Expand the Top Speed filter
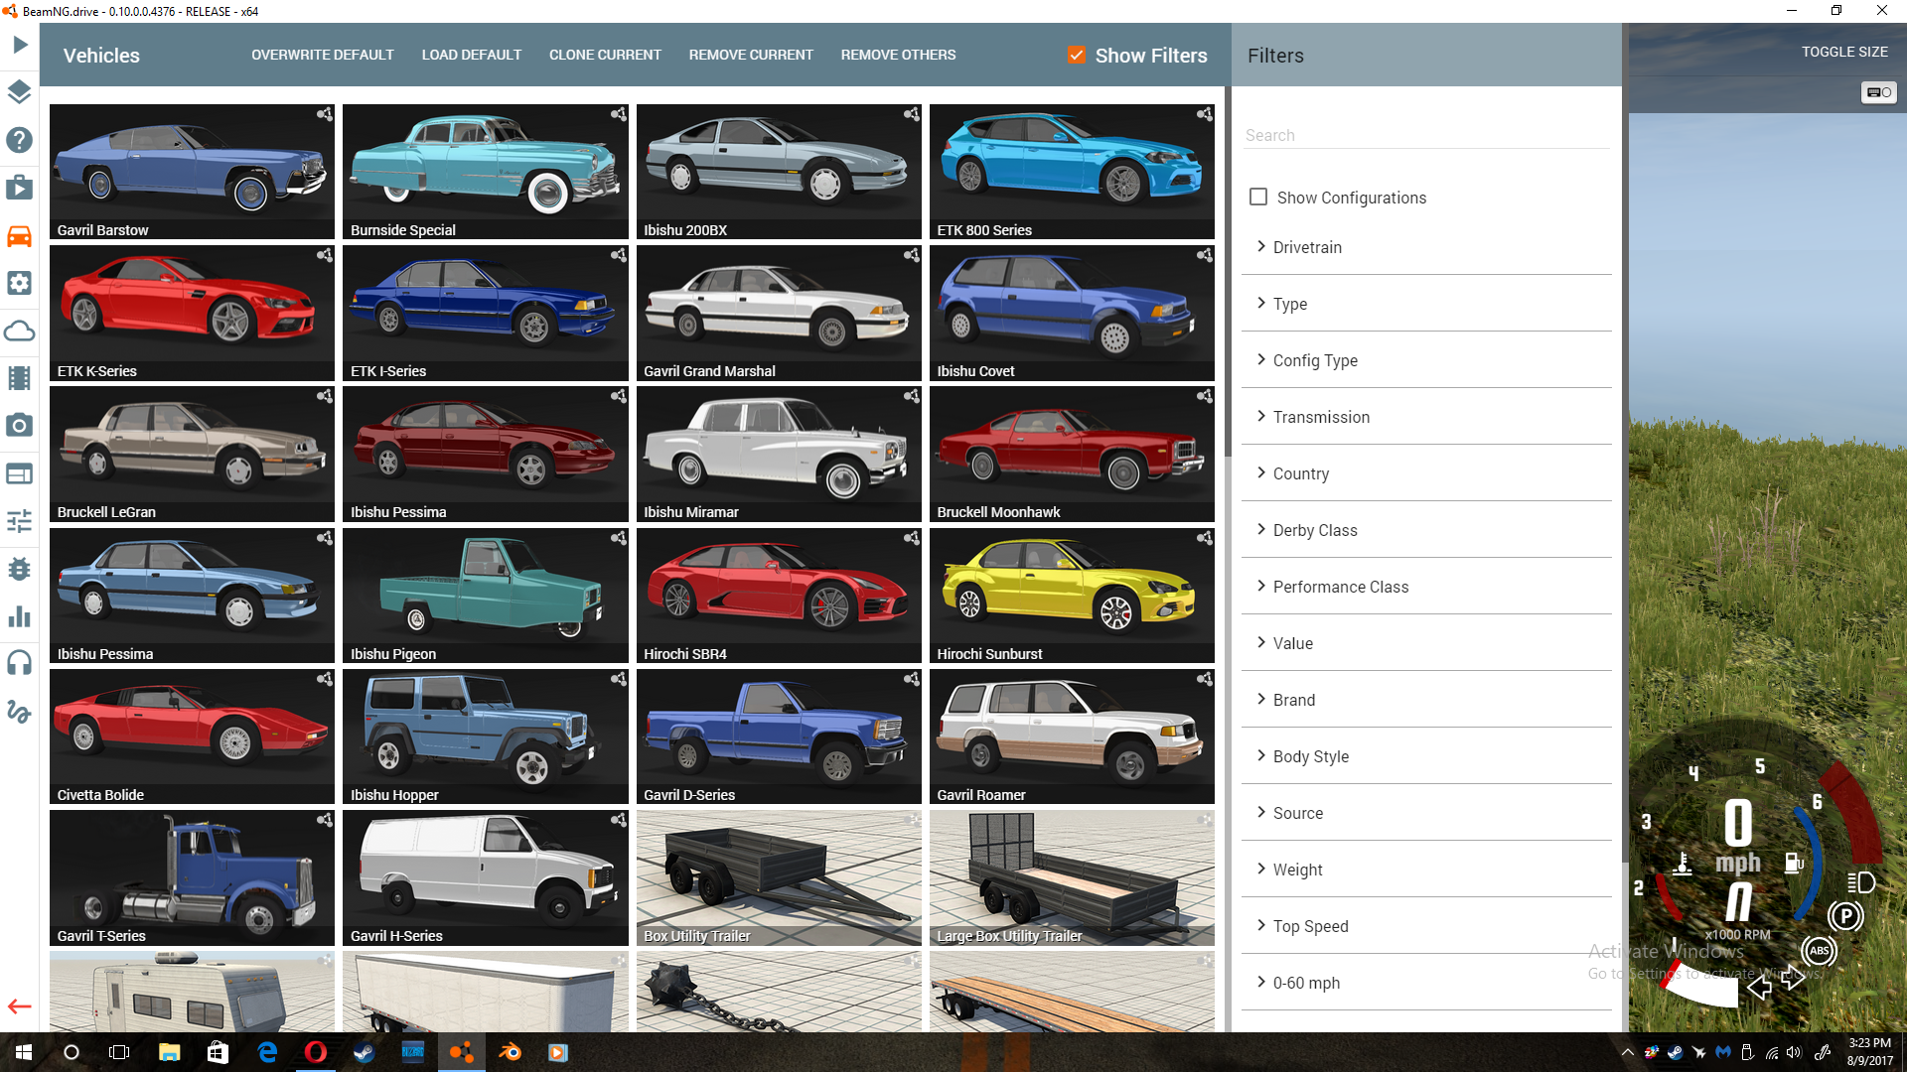The image size is (1907, 1072). click(x=1426, y=926)
